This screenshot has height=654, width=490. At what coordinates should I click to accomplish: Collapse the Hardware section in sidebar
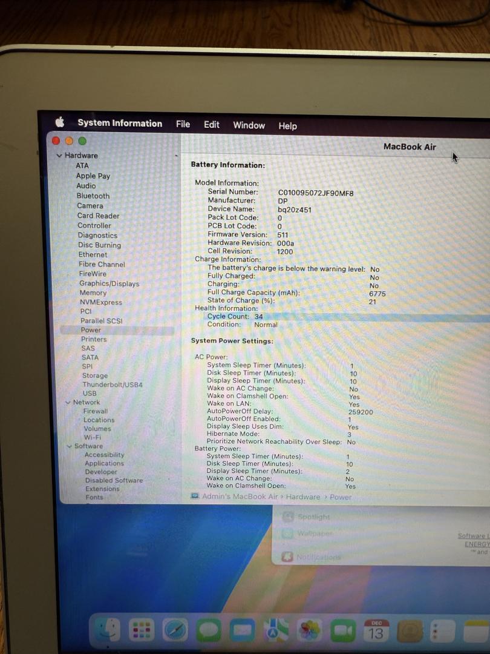pos(59,156)
